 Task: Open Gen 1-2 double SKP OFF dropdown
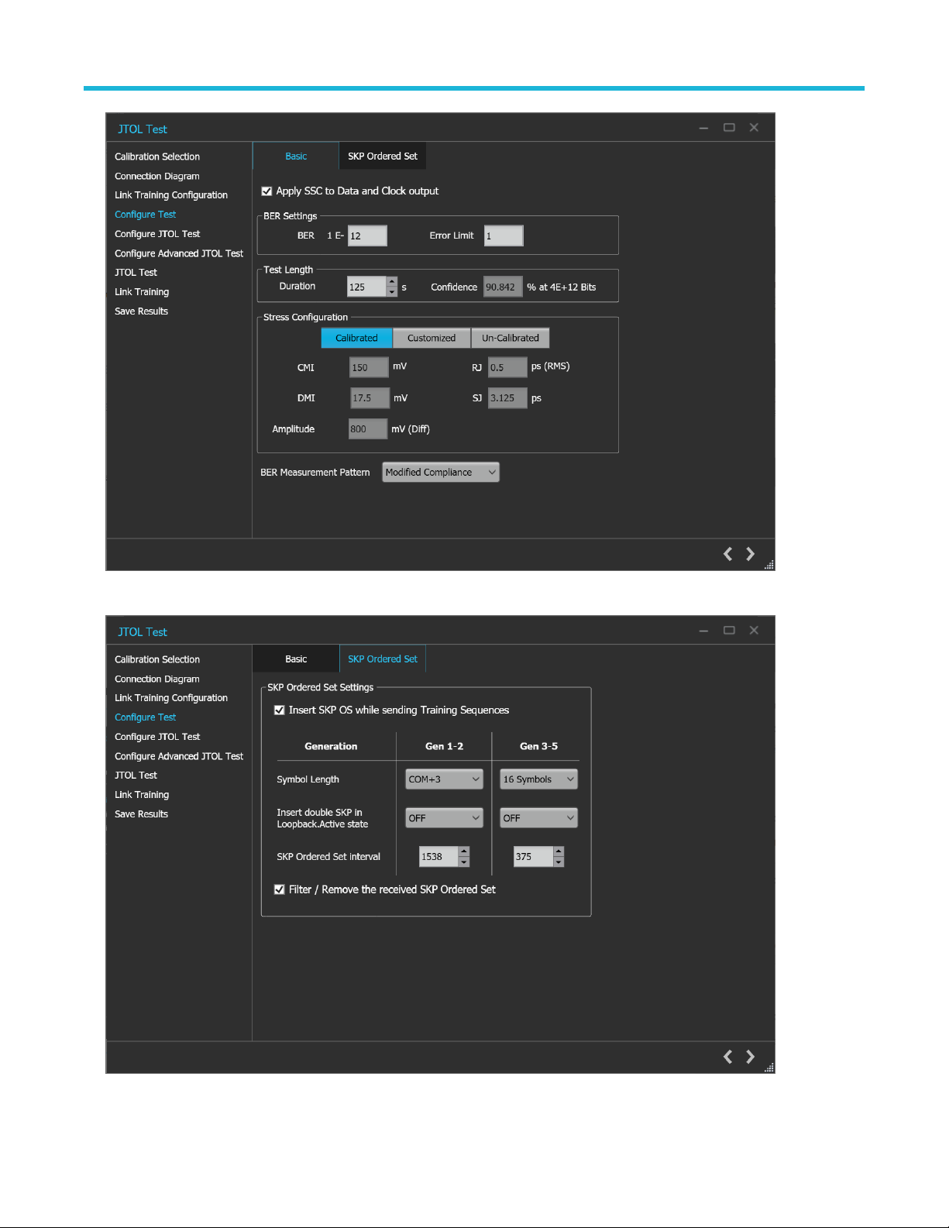pyautogui.click(x=444, y=818)
